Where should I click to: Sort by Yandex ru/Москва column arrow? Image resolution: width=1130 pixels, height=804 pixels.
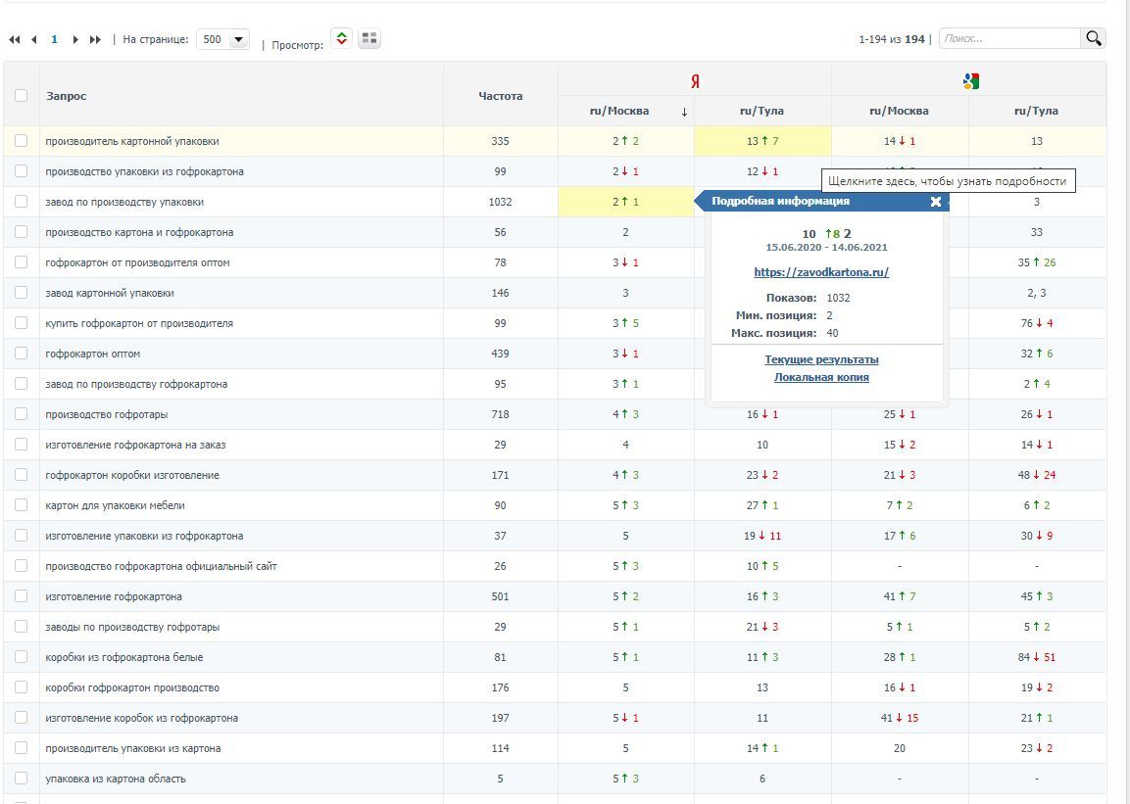point(684,112)
